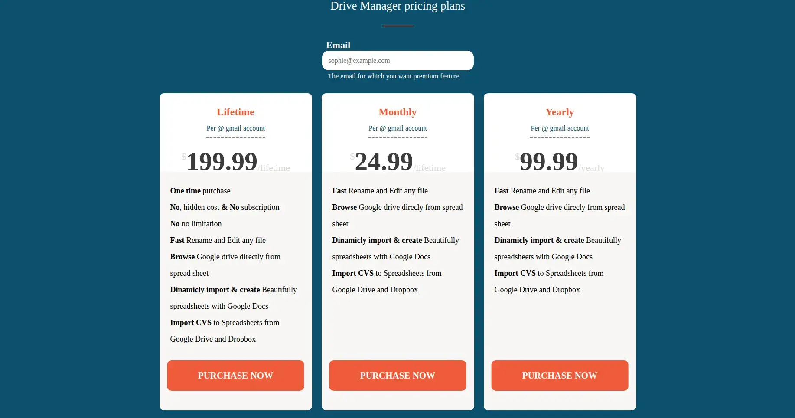The height and width of the screenshot is (418, 795).
Task: Click the 24.99 monthly price
Action: click(384, 162)
